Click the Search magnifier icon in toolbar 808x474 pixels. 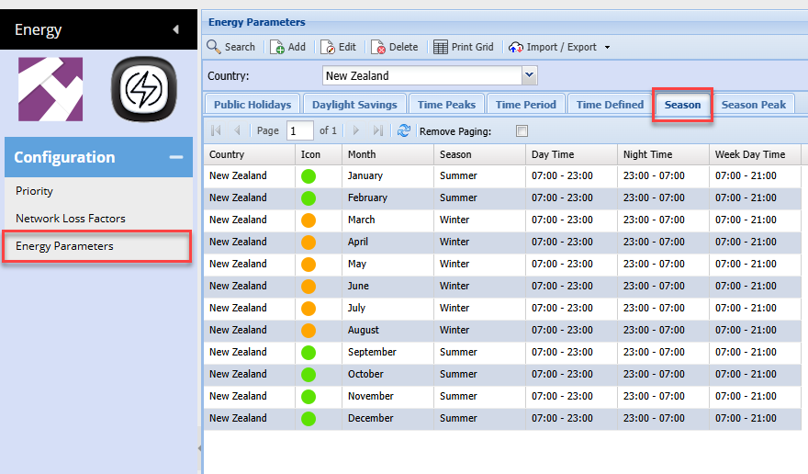214,47
